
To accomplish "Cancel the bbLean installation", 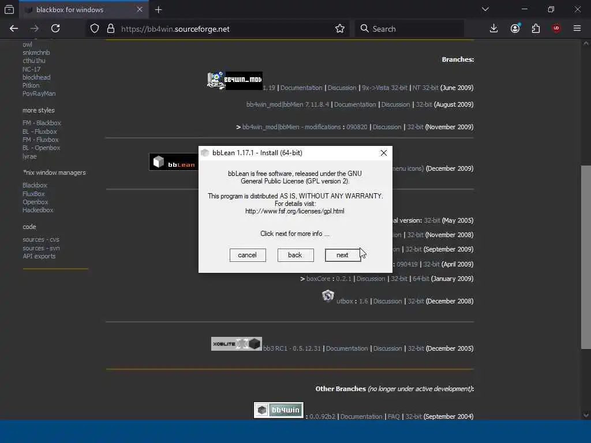I will click(247, 255).
